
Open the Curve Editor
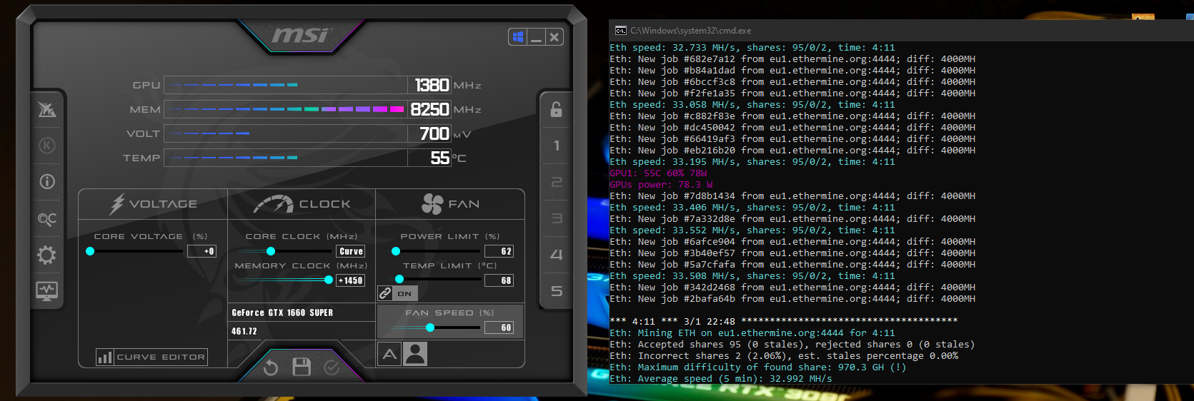click(x=152, y=357)
